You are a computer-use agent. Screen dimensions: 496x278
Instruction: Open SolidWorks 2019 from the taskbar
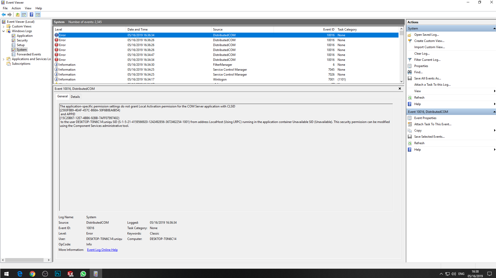click(71, 274)
